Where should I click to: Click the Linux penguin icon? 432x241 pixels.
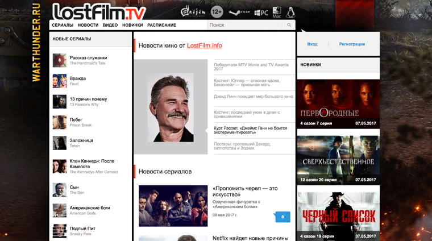click(x=290, y=12)
